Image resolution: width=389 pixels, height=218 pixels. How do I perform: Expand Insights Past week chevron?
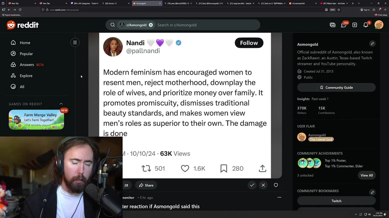pyautogui.click(x=328, y=99)
